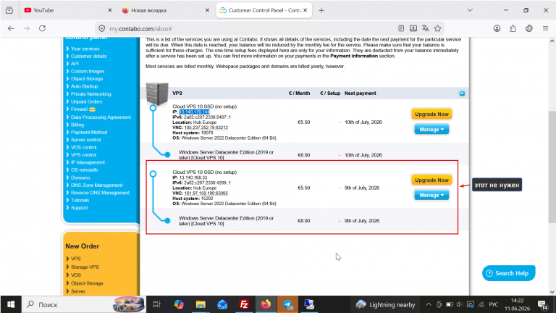Bookmark this page with star icon
Screen dimensions: 556x313
[x=438, y=28]
